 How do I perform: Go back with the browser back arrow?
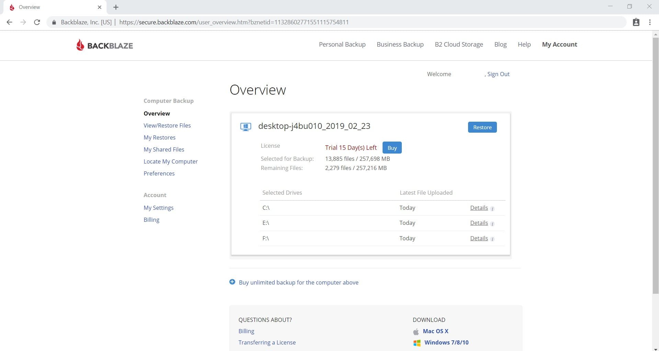[x=9, y=22]
